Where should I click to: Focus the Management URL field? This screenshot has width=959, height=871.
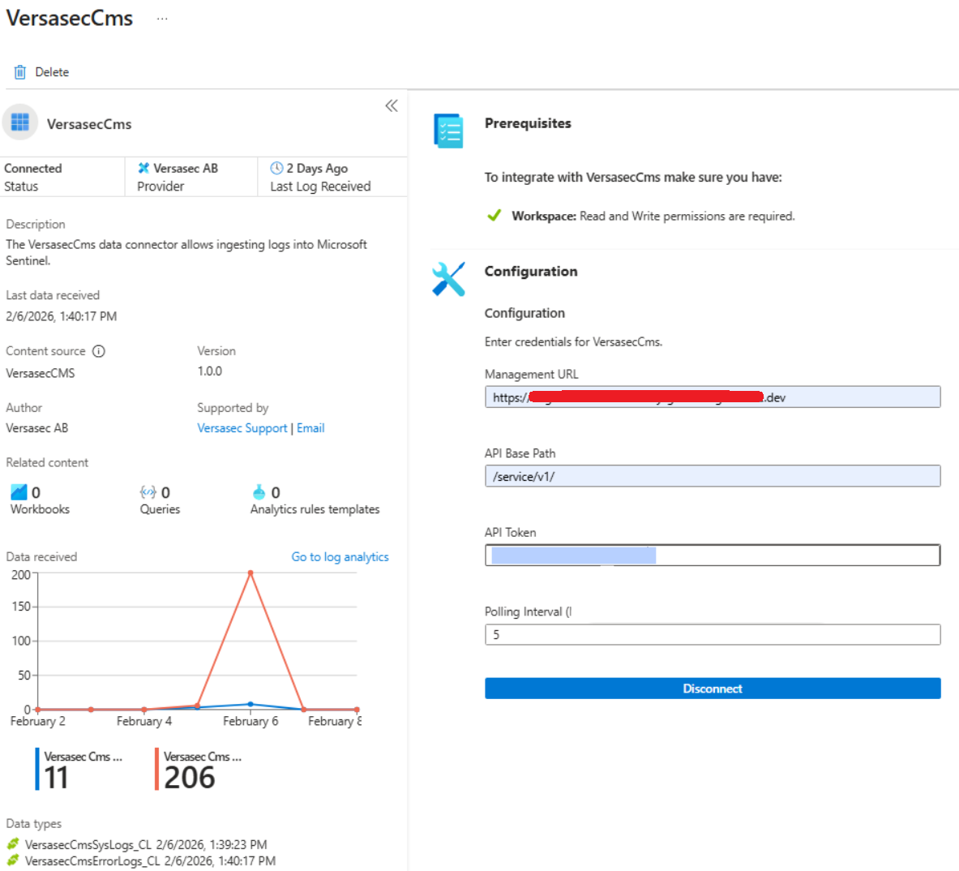click(713, 397)
